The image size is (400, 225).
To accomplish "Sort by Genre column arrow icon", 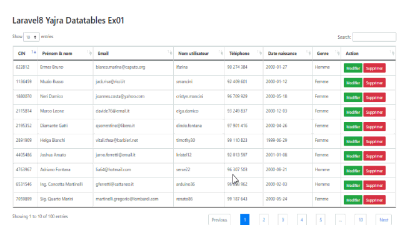I will click(337, 52).
